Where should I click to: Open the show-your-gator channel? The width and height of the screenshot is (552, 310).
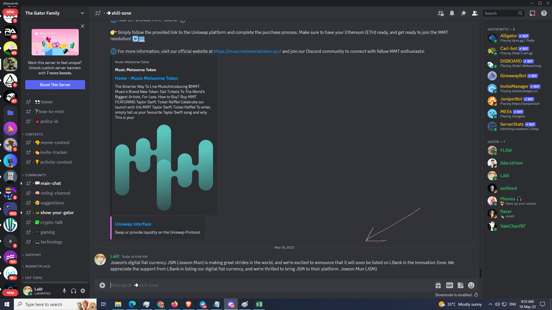[x=55, y=213]
